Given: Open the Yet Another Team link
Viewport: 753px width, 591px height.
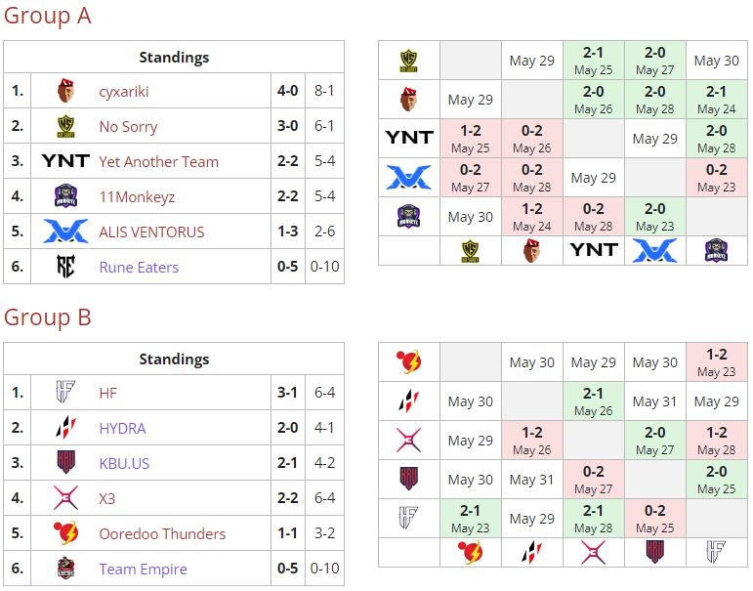Looking at the screenshot, I should (x=158, y=162).
